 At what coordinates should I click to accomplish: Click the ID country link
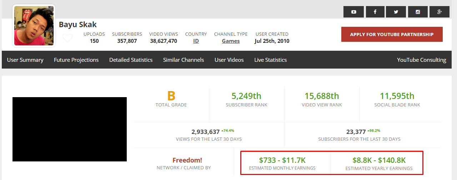(x=196, y=41)
